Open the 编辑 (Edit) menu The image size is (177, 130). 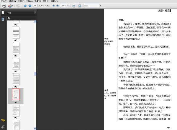coord(12,1)
